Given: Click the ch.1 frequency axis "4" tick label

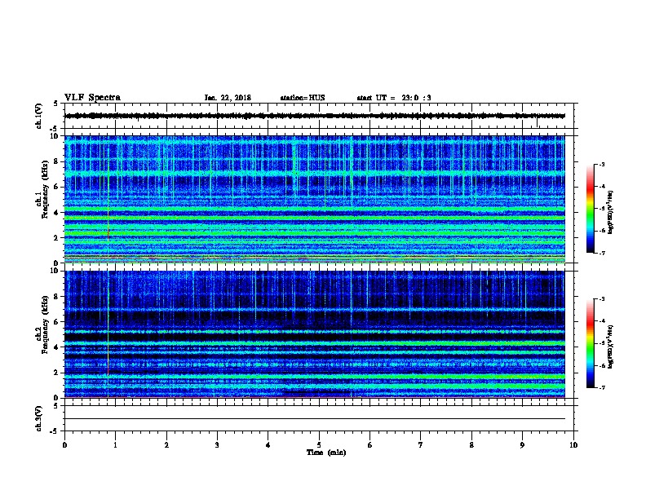Looking at the screenshot, I should pos(56,213).
